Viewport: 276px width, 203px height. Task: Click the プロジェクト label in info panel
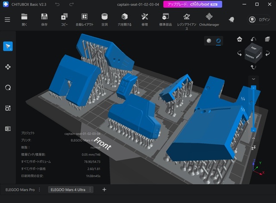click(28, 133)
